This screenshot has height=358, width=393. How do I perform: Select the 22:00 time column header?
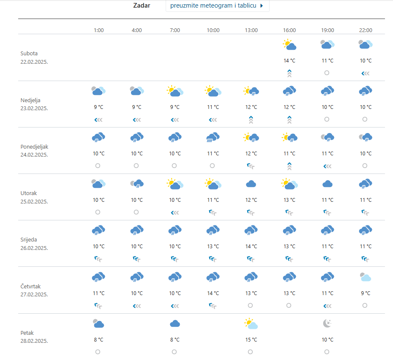pos(366,30)
